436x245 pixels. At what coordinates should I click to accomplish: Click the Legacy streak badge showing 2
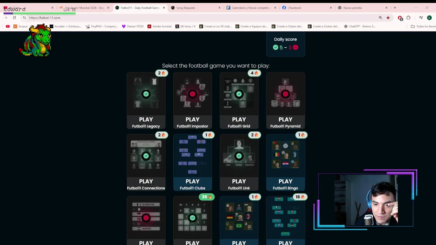coord(161,73)
